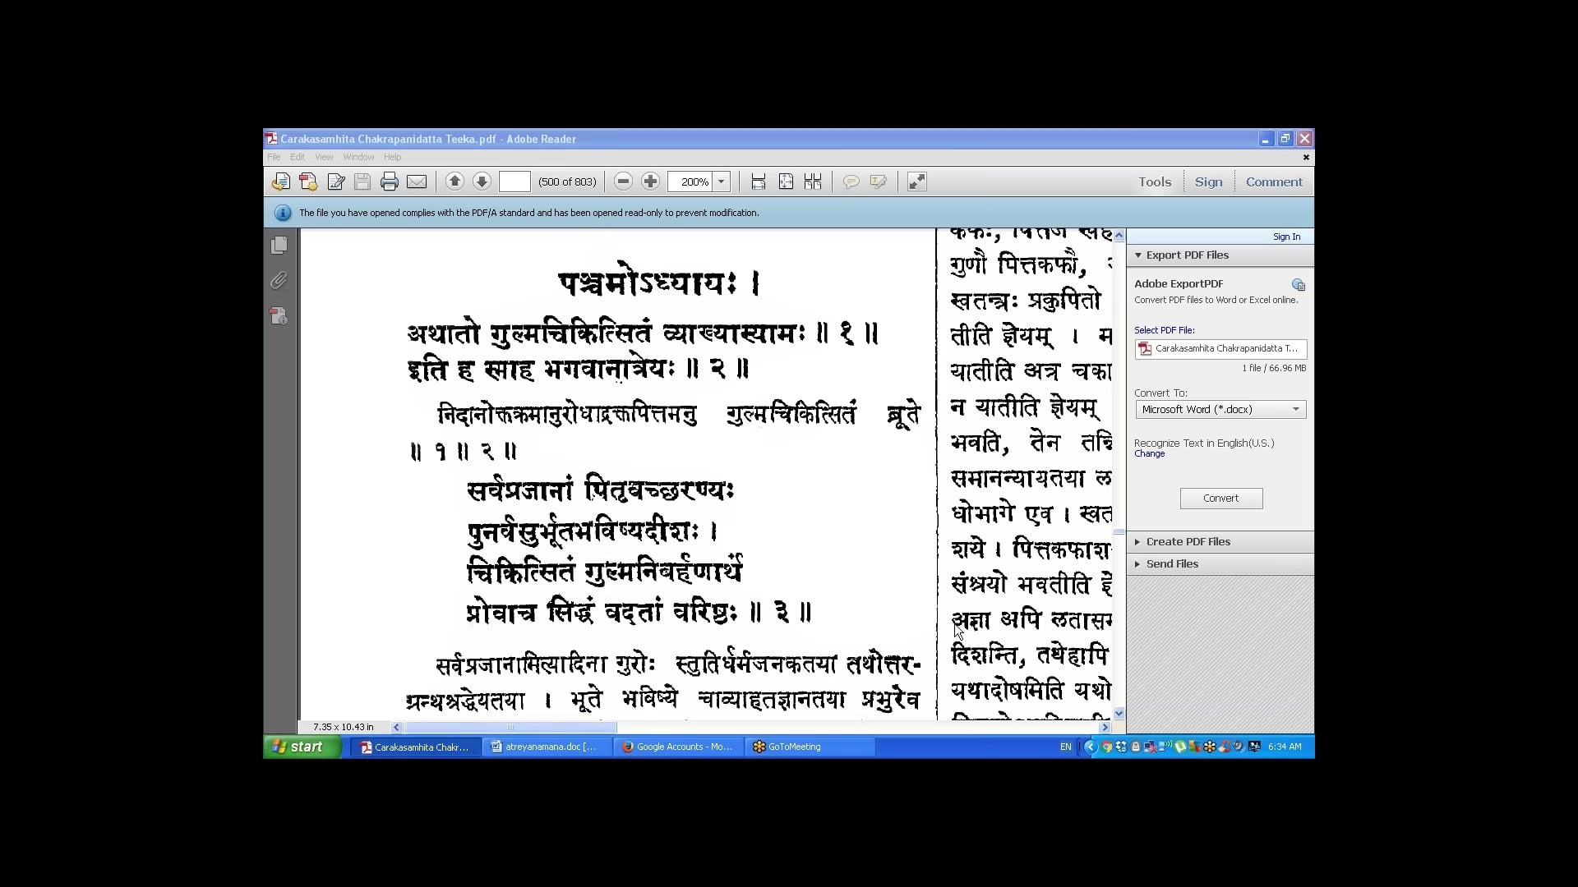Open the Comment pane tab
Screen dimensions: 1578x887
1273,182
